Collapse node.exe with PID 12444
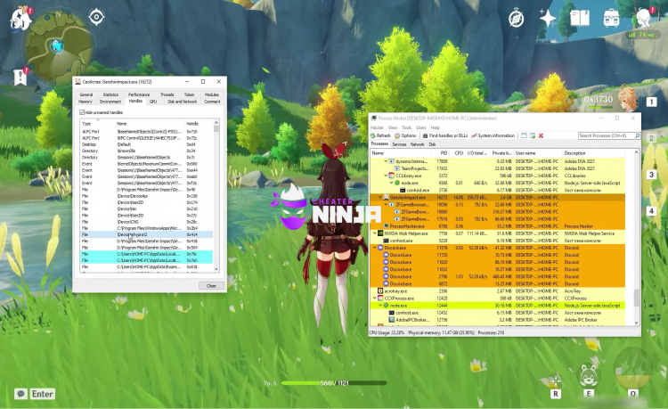The width and height of the screenshot is (668, 409). pyautogui.click(x=380, y=306)
